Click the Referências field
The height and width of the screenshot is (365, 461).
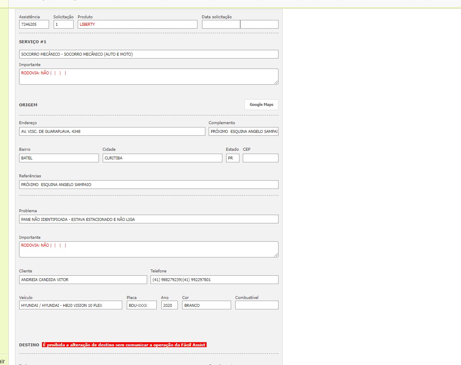(148, 185)
